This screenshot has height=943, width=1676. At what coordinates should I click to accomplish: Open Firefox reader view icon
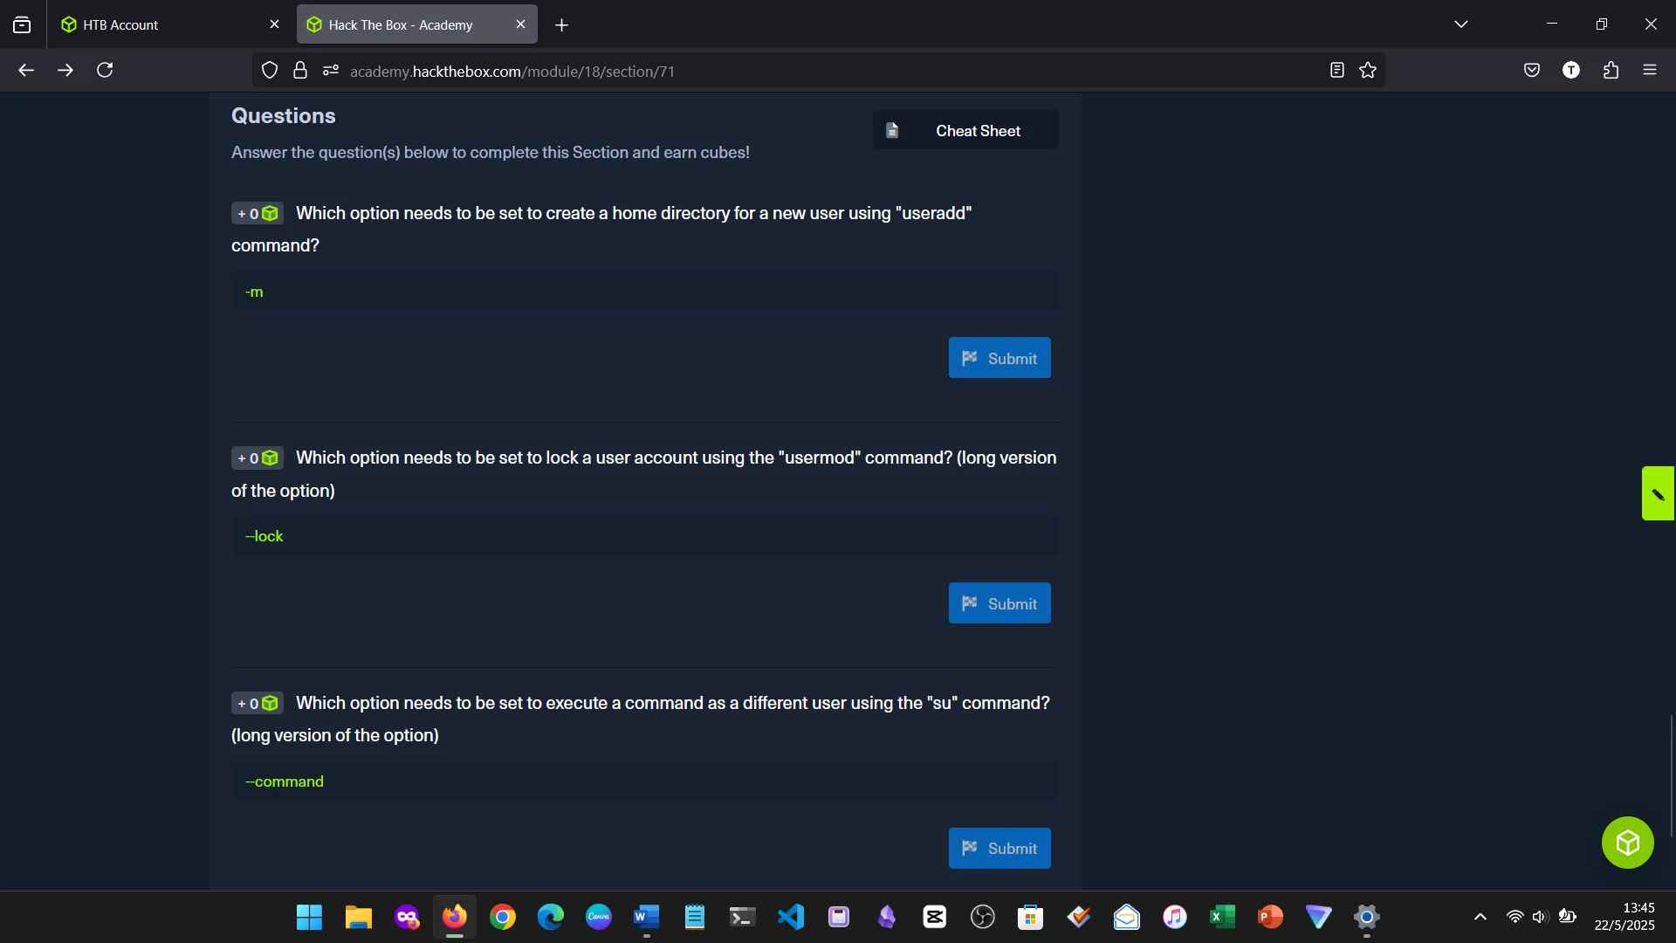[x=1336, y=71]
